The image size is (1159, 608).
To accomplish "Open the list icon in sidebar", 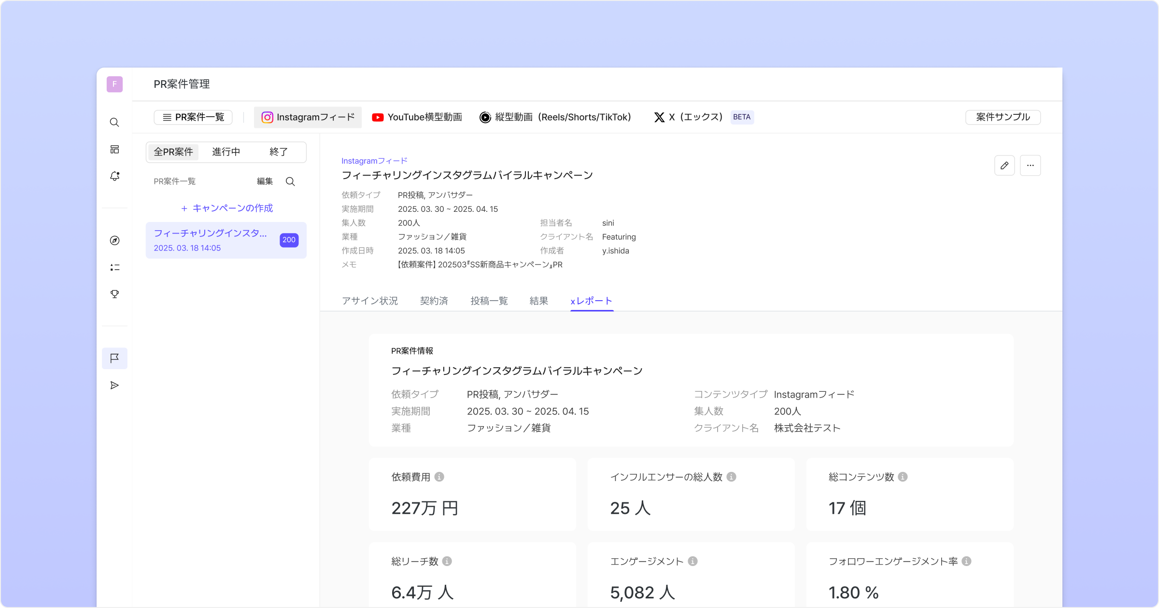I will click(x=114, y=267).
